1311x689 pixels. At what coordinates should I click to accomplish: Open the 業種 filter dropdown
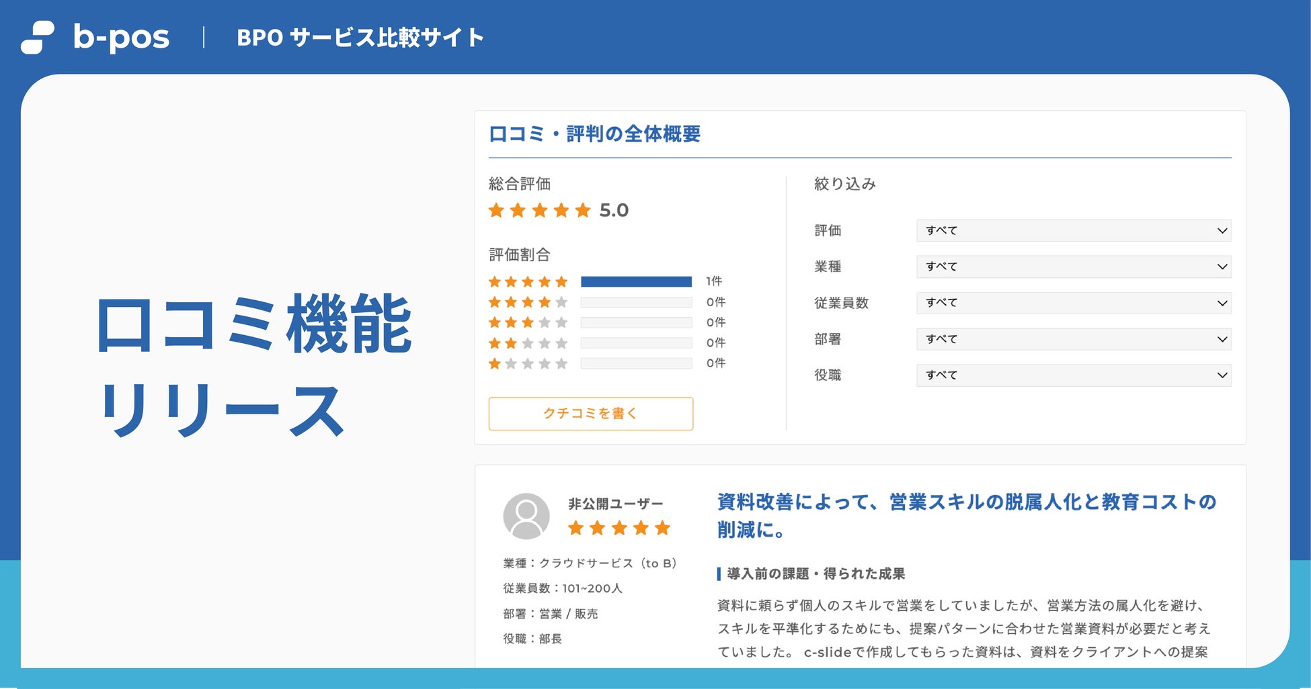pyautogui.click(x=1073, y=267)
